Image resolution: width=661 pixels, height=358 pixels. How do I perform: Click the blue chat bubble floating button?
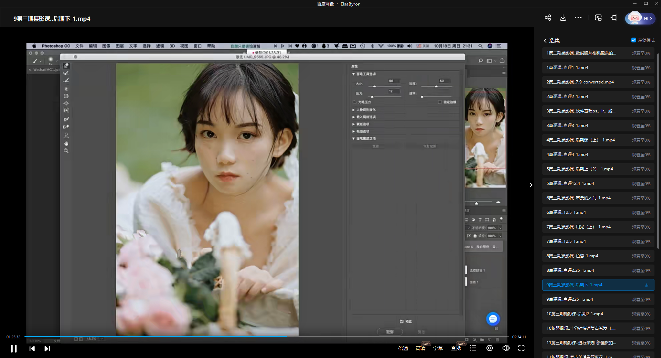point(493,319)
